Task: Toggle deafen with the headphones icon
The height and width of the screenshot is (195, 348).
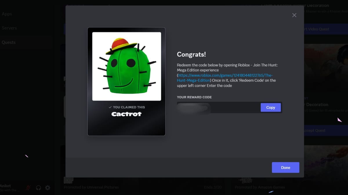Action: tap(38, 188)
